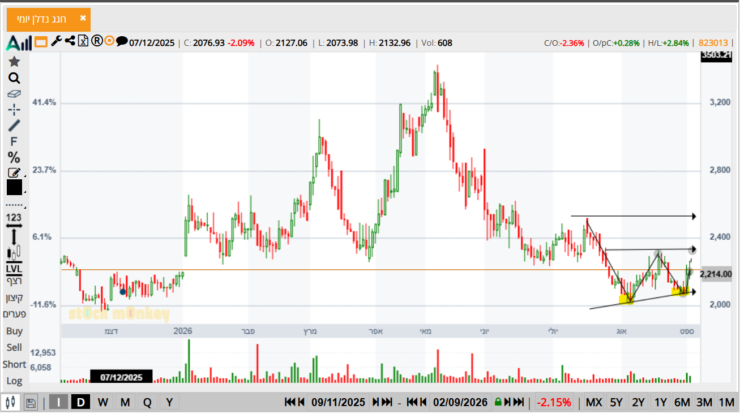The height and width of the screenshot is (414, 740).
Task: Click the share chart icon
Action: [x=70, y=41]
